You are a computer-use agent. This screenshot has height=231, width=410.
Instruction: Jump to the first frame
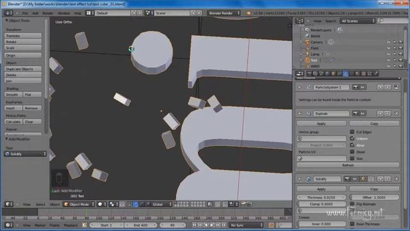(194, 225)
